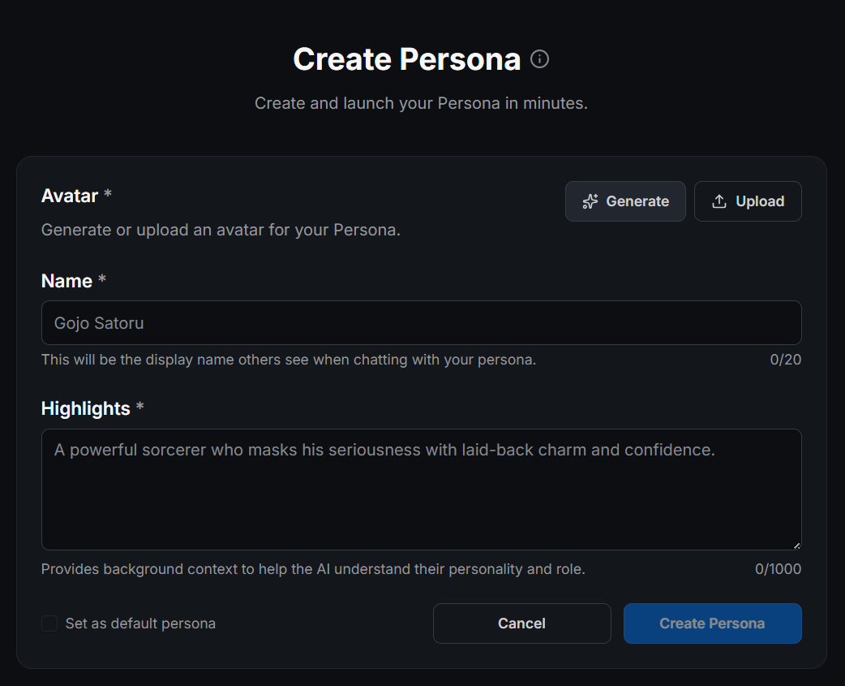Click the upload arrow icon

(x=718, y=201)
